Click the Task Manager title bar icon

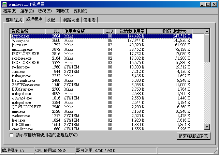[x=4, y=4]
